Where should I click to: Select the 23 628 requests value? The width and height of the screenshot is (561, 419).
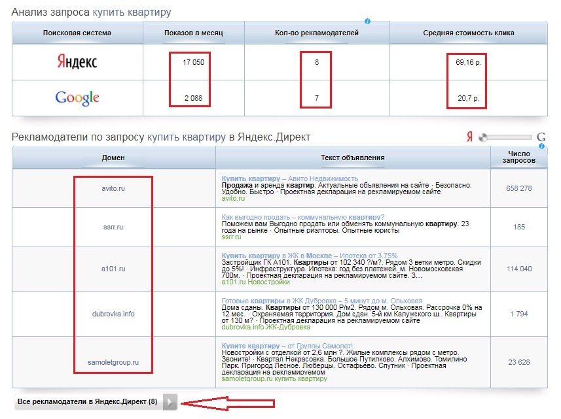519,362
